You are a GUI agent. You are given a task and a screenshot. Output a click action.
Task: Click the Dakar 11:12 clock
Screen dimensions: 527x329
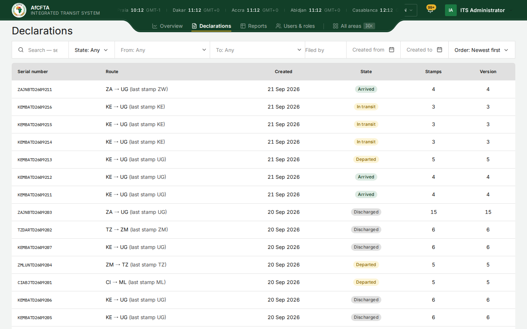tap(196, 10)
